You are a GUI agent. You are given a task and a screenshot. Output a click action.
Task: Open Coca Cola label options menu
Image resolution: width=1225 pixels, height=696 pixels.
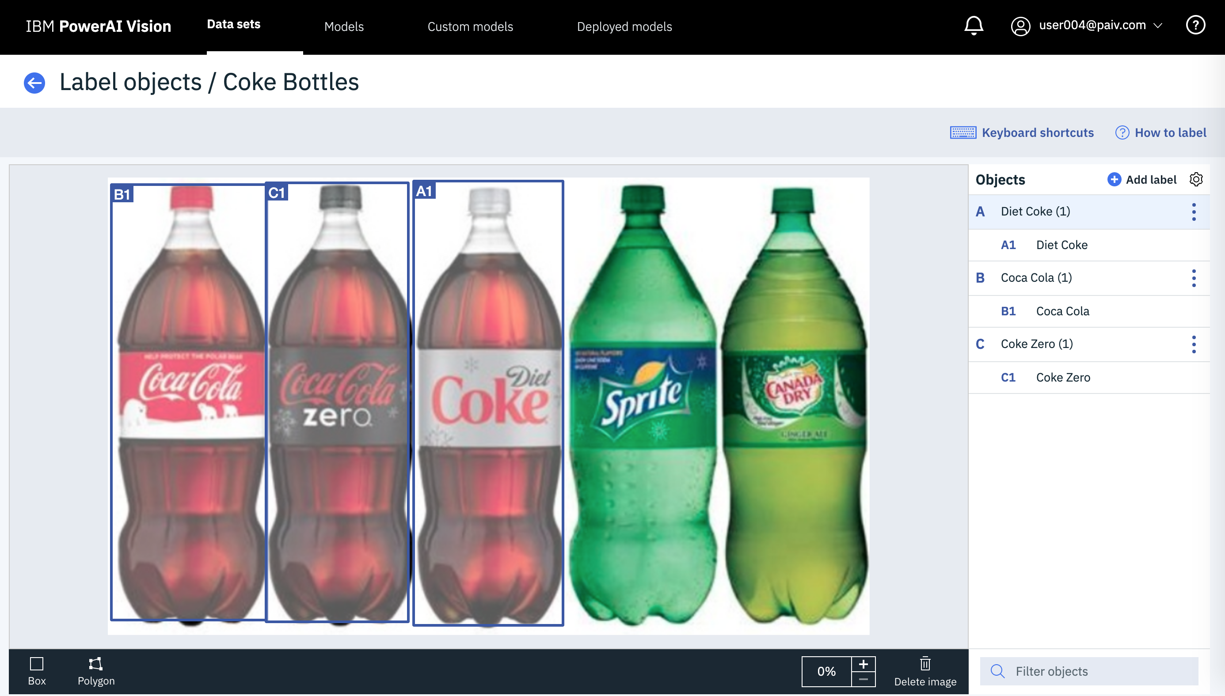[1194, 278]
